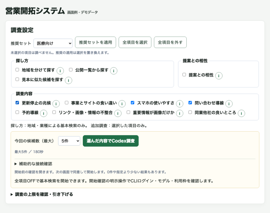Click the 画面例・デモデータ label
The height and width of the screenshot is (213, 270).
pos(83,12)
